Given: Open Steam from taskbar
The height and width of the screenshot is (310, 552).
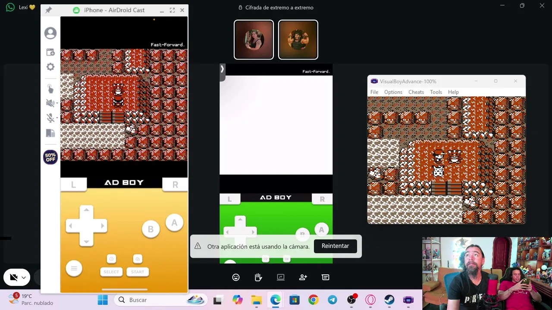Looking at the screenshot, I should click(389, 300).
